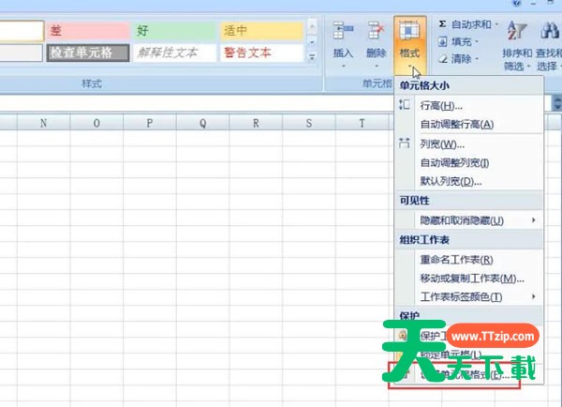Select column S header
562x407 pixels.
[x=309, y=123]
